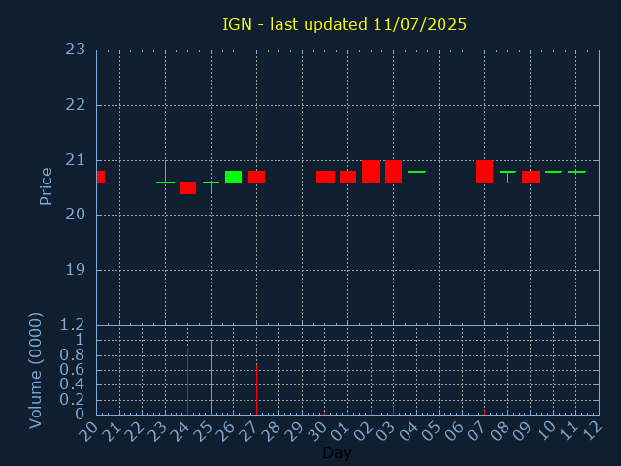The width and height of the screenshot is (621, 466).
Task: Click the green flat candle at day 04
Action: (x=416, y=172)
